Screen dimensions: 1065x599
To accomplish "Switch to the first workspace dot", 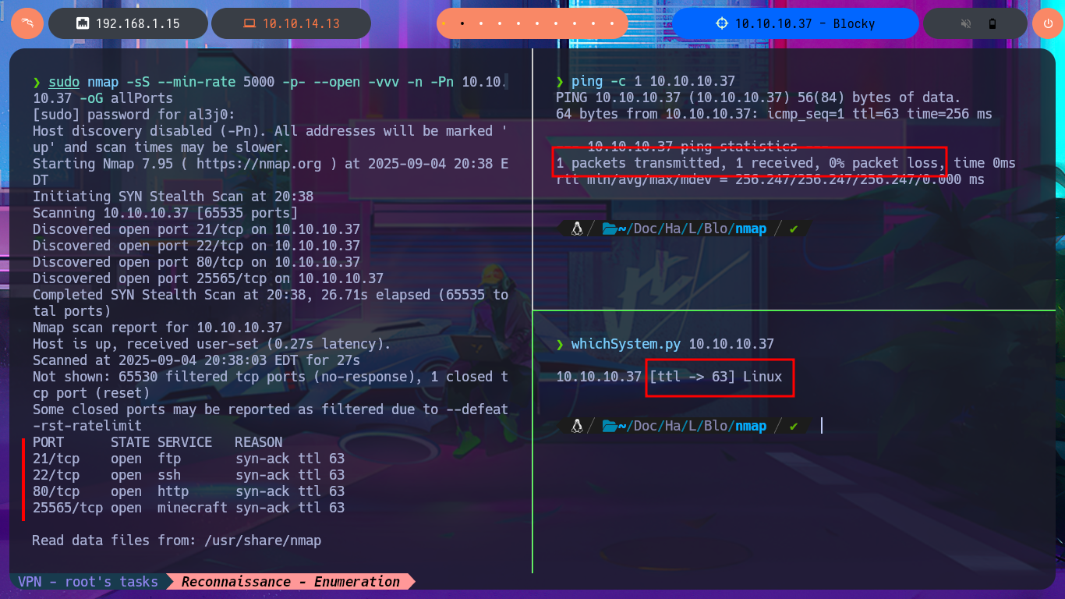I will (x=444, y=23).
